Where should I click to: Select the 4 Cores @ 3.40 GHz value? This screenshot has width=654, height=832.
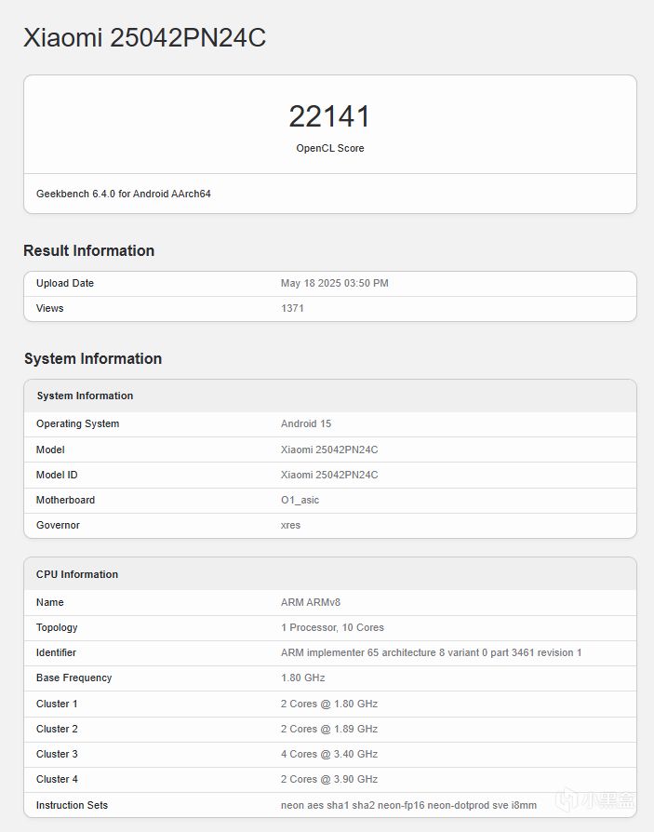(329, 754)
